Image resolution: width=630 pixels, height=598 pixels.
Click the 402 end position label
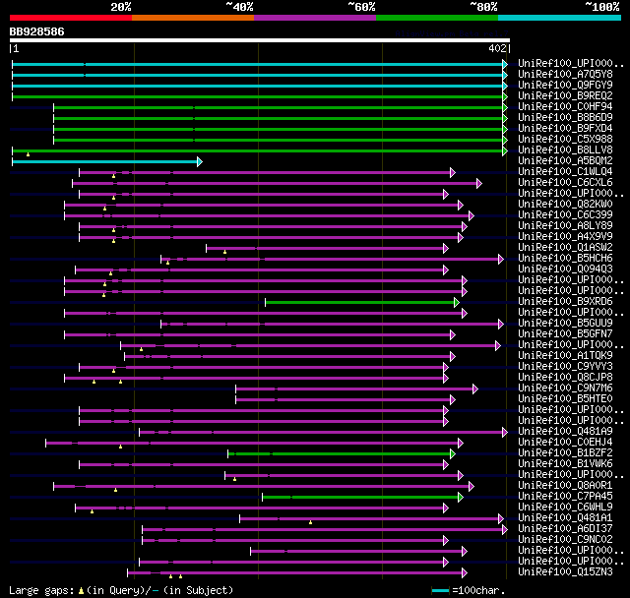click(x=497, y=49)
